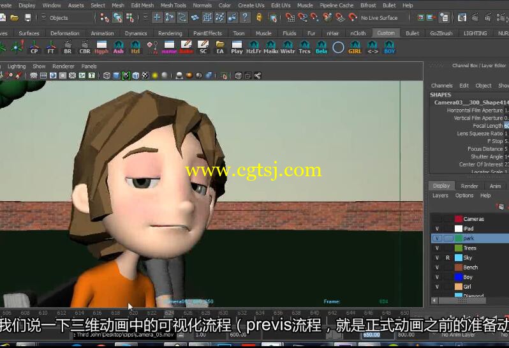Click the Open Scene folder icon
The height and width of the screenshot is (348, 509).
coord(14,17)
